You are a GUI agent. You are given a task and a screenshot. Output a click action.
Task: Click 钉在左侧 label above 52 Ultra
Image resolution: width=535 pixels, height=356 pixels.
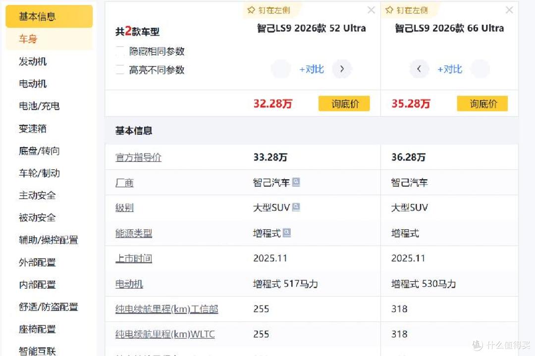(x=274, y=10)
